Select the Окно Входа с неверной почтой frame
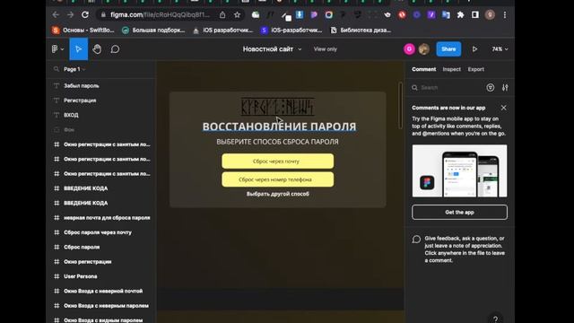 [103, 291]
